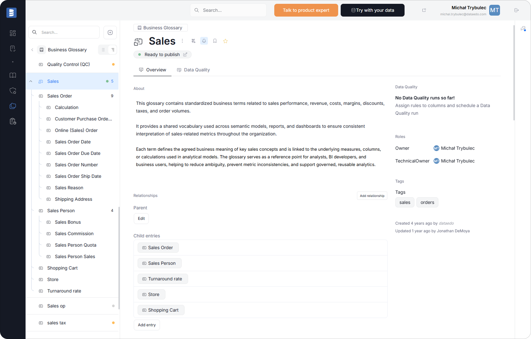Screen dimensions: 531x339
Task: Collapse the Sales node in the tree
Action: pyautogui.click(x=31, y=81)
